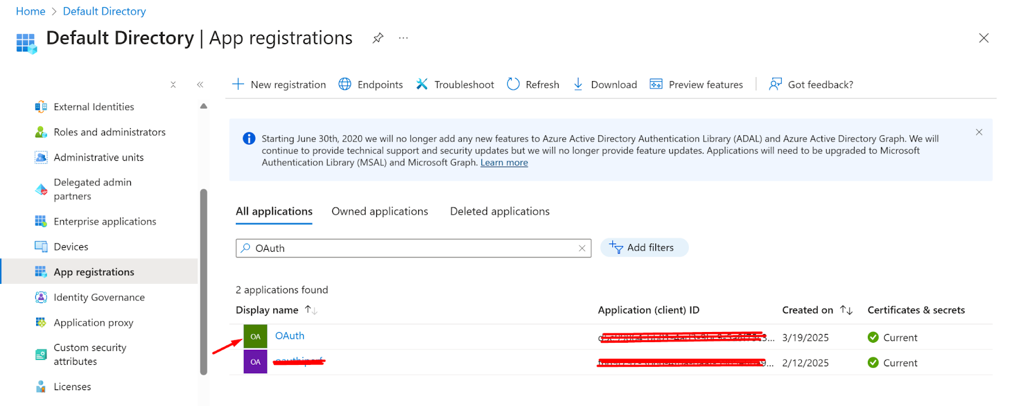
Task: Click the sidebar scroll up arrow
Action: [204, 106]
